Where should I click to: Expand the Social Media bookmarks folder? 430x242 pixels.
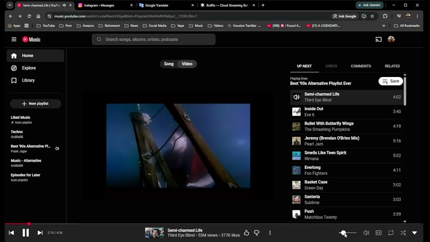(154, 26)
